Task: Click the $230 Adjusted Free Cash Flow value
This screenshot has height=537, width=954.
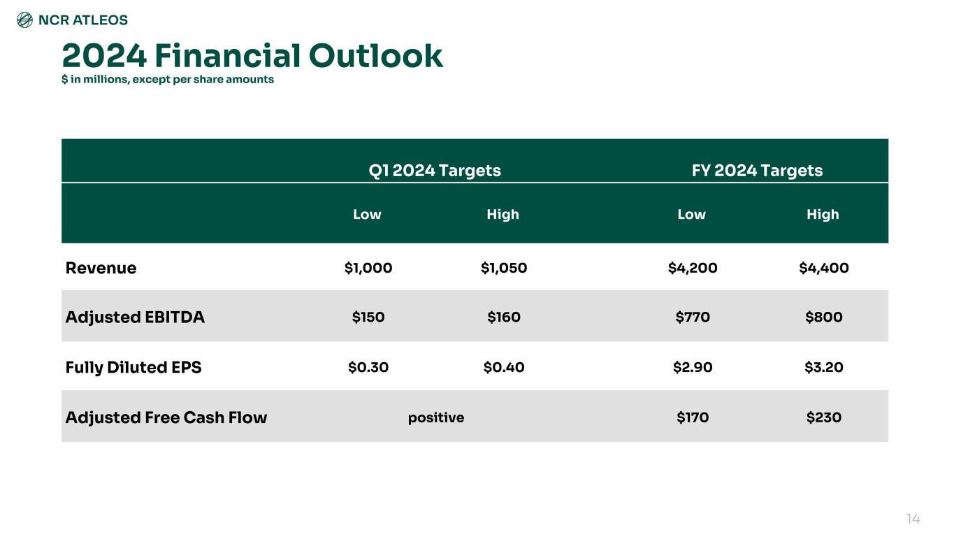Action: [824, 417]
